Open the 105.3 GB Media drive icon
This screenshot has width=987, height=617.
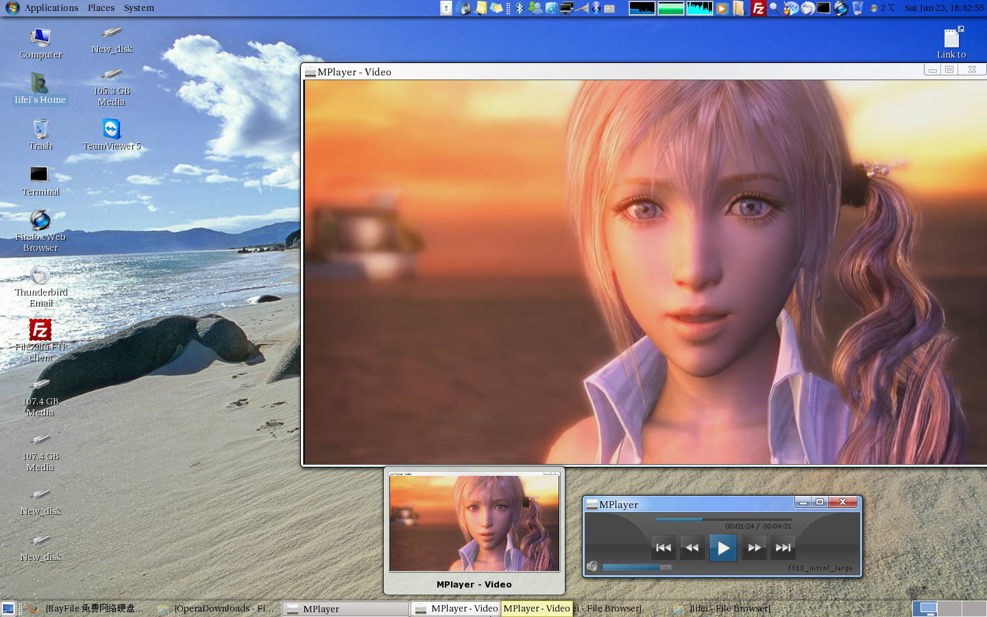(112, 87)
